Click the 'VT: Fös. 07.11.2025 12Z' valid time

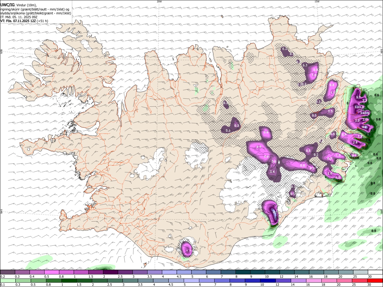[x=18, y=21]
